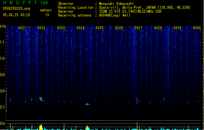Click the 0328 time marker

[158, 28]
